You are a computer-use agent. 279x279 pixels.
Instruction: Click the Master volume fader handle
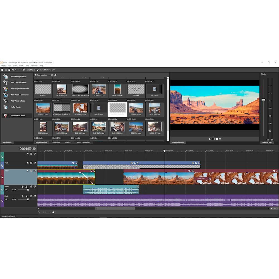pyautogui.click(x=263, y=100)
